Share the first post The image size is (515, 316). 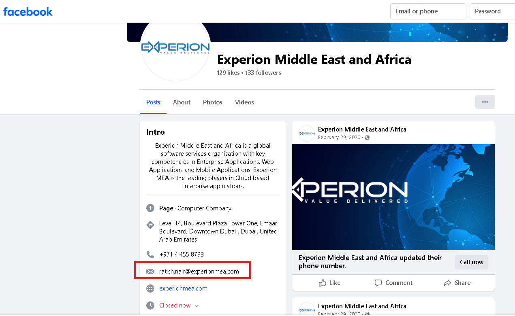pos(457,283)
